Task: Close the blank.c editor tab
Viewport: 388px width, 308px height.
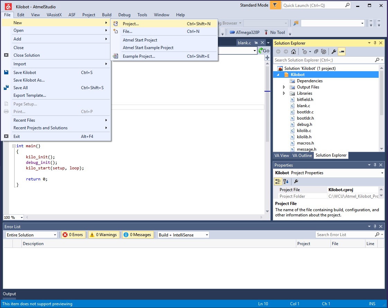Action: pos(262,43)
